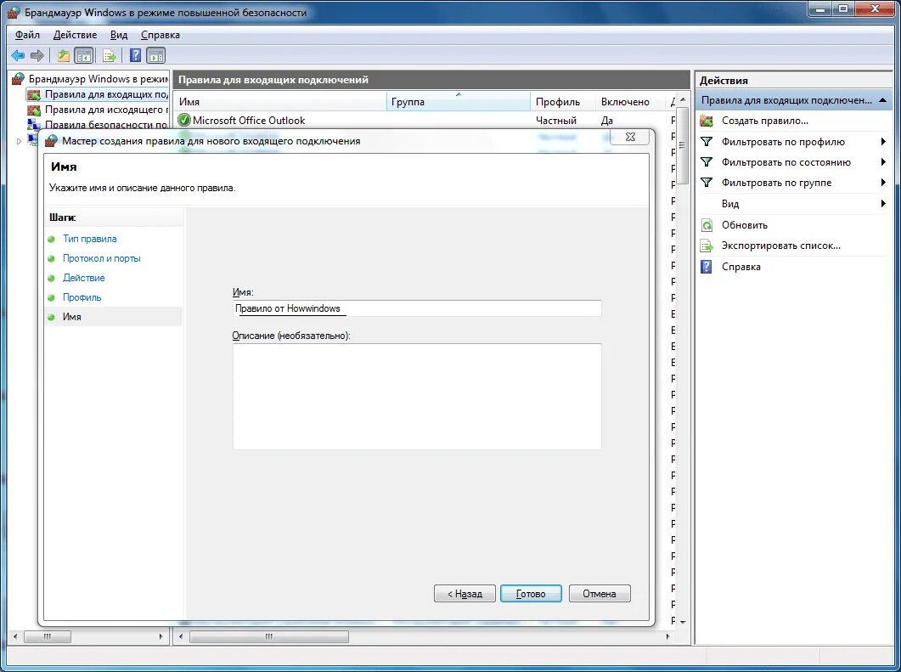Collapse Правила для входящих подключений actions header
Viewport: 901px width, 672px height.
[882, 100]
